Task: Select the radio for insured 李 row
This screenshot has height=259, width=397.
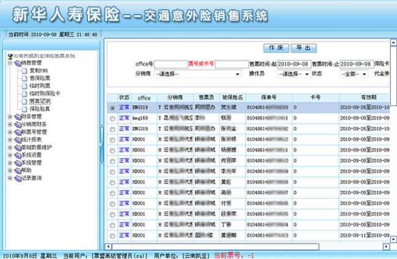Action: 112,172
